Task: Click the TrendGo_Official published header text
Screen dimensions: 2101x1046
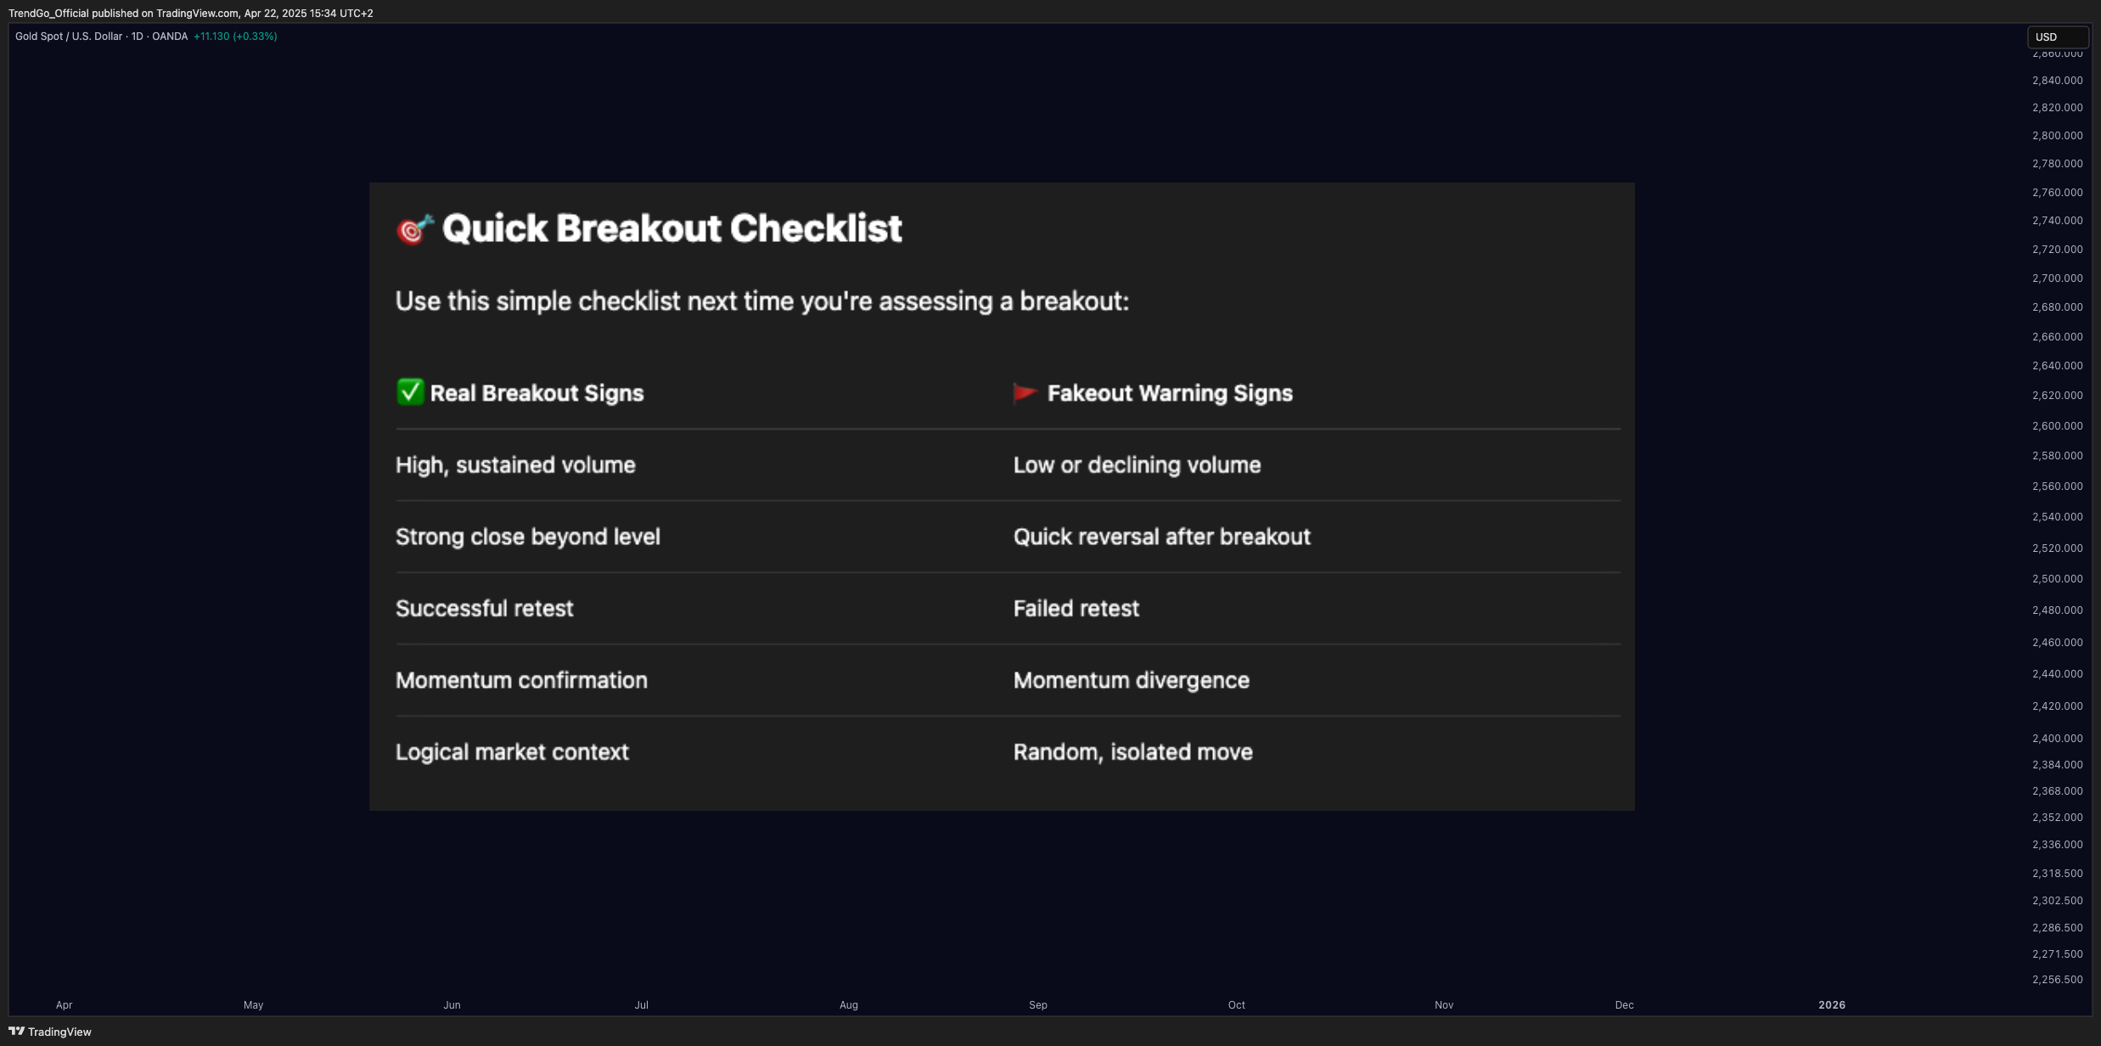Action: point(191,13)
